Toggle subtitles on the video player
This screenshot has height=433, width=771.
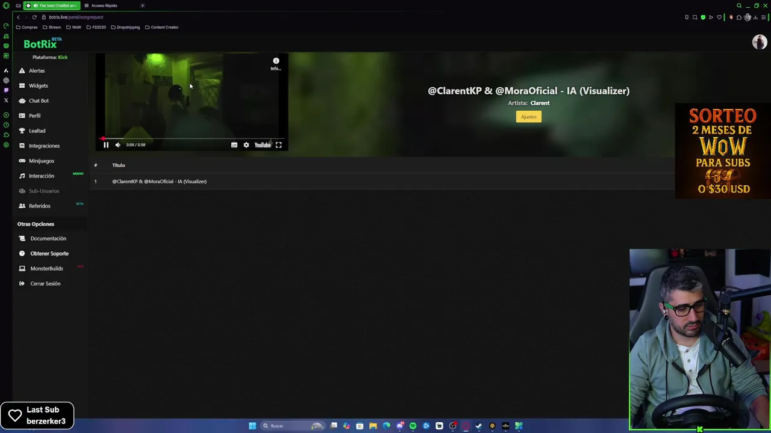[234, 145]
